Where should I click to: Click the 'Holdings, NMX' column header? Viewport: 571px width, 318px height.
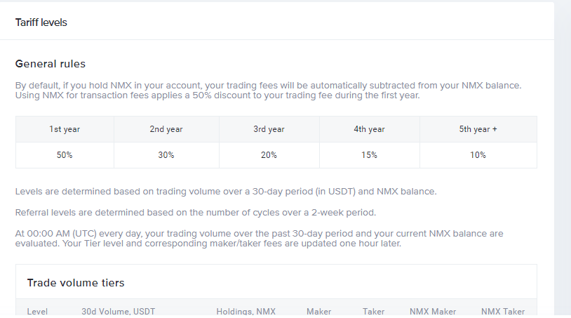pyautogui.click(x=246, y=312)
